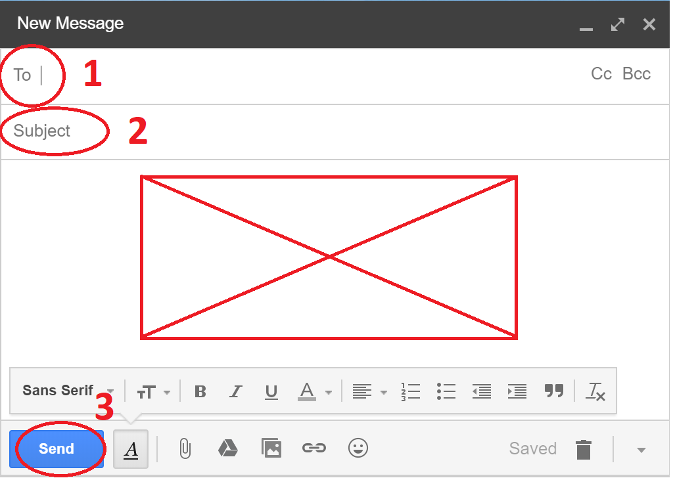The image size is (673, 478).
Task: Open the emoji picker
Action: coord(358,448)
